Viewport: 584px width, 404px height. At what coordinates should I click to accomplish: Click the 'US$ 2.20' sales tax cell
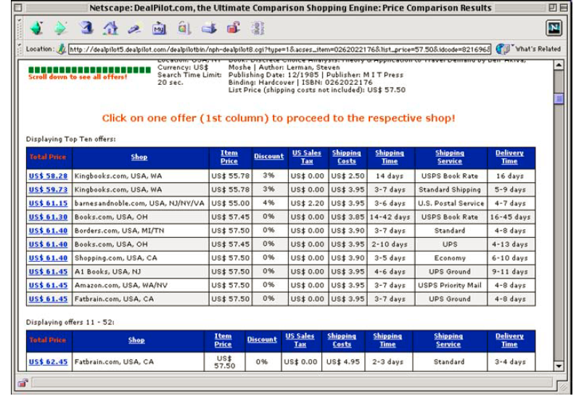pyautogui.click(x=308, y=203)
